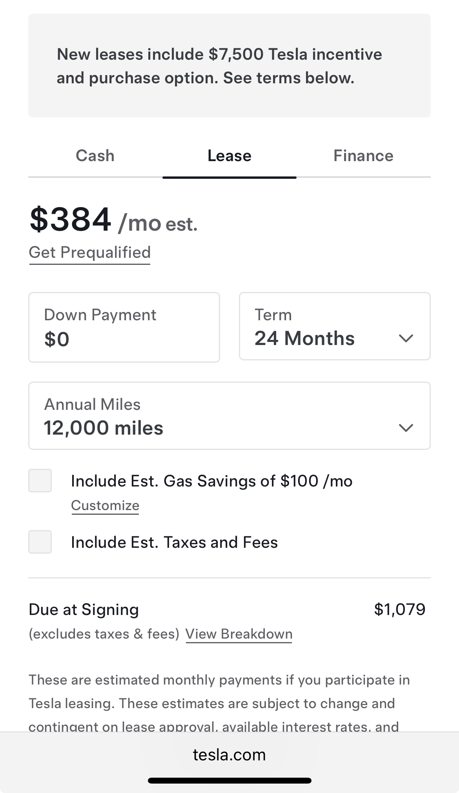Tap the Include Est. Gas Savings label

(x=212, y=481)
